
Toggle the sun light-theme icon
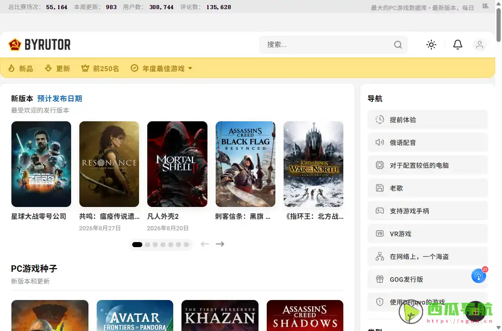pos(431,45)
